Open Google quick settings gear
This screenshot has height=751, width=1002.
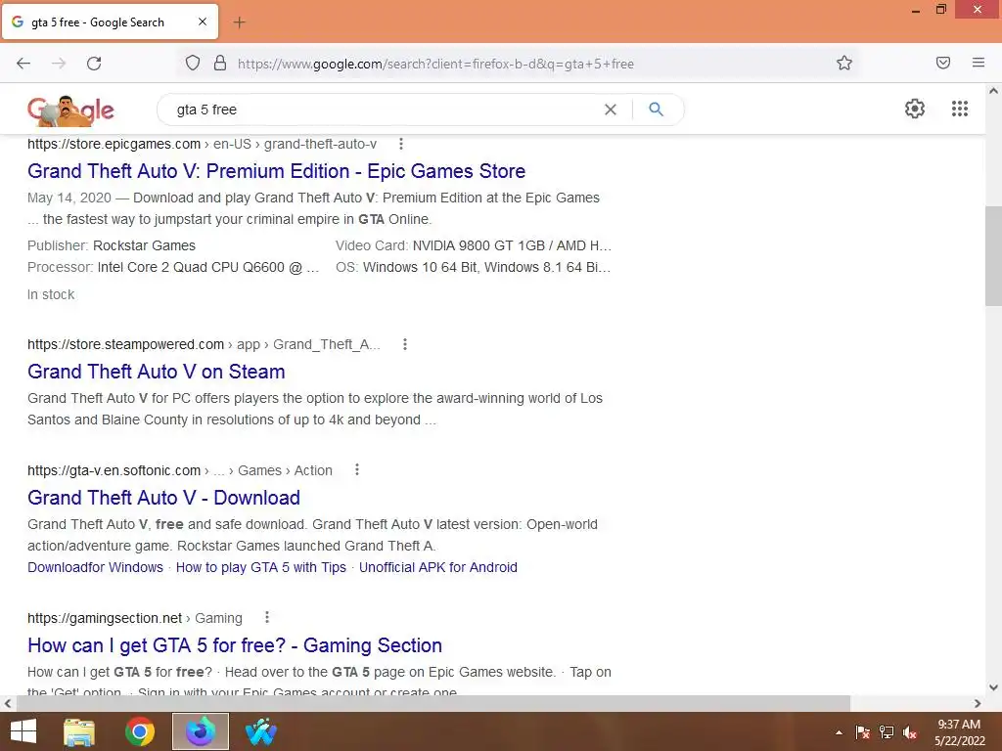click(x=915, y=109)
